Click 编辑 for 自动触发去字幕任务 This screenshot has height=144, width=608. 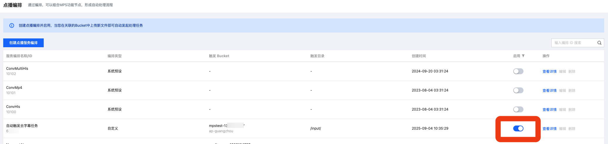pos(562,129)
